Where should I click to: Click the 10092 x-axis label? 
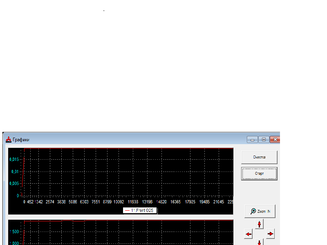(x=119, y=202)
